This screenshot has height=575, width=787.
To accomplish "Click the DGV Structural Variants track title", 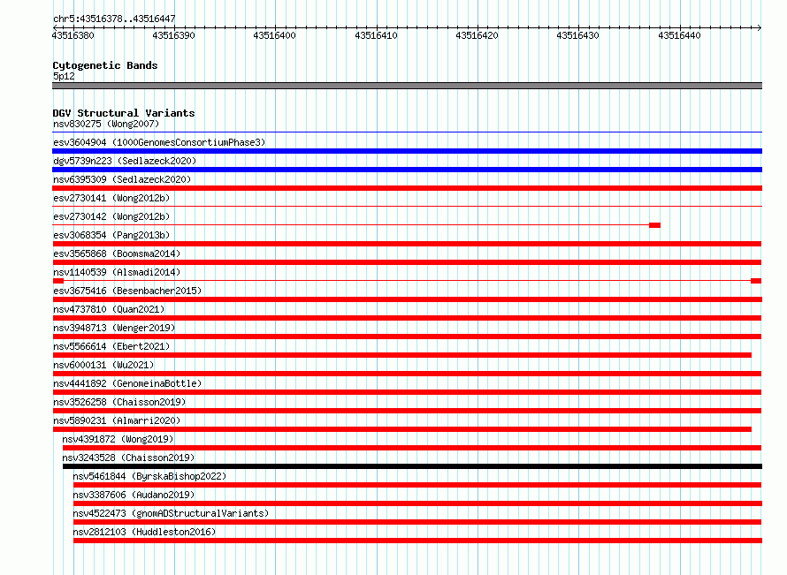I will point(124,113).
